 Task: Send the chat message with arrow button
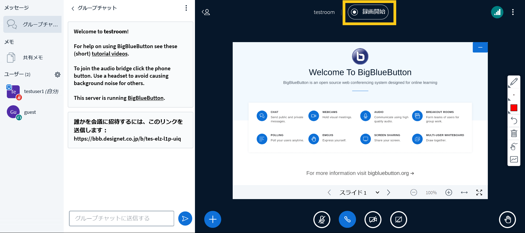pyautogui.click(x=185, y=219)
